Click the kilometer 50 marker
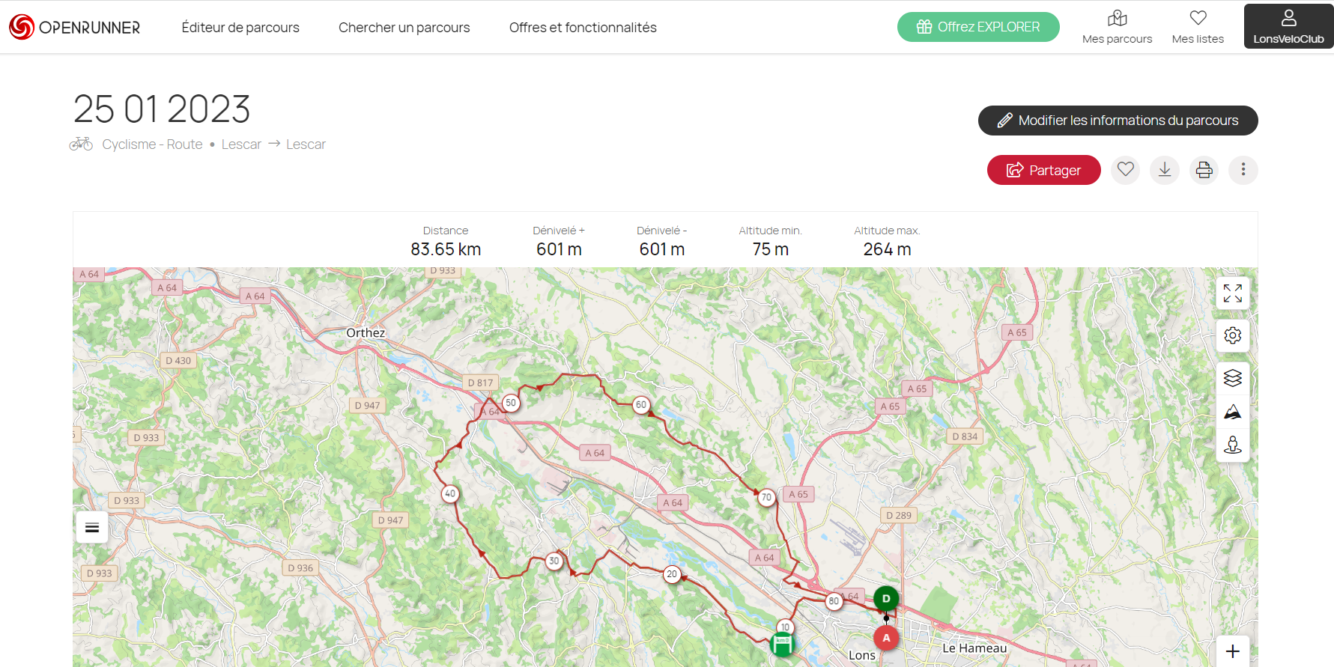This screenshot has width=1334, height=667. click(x=511, y=403)
